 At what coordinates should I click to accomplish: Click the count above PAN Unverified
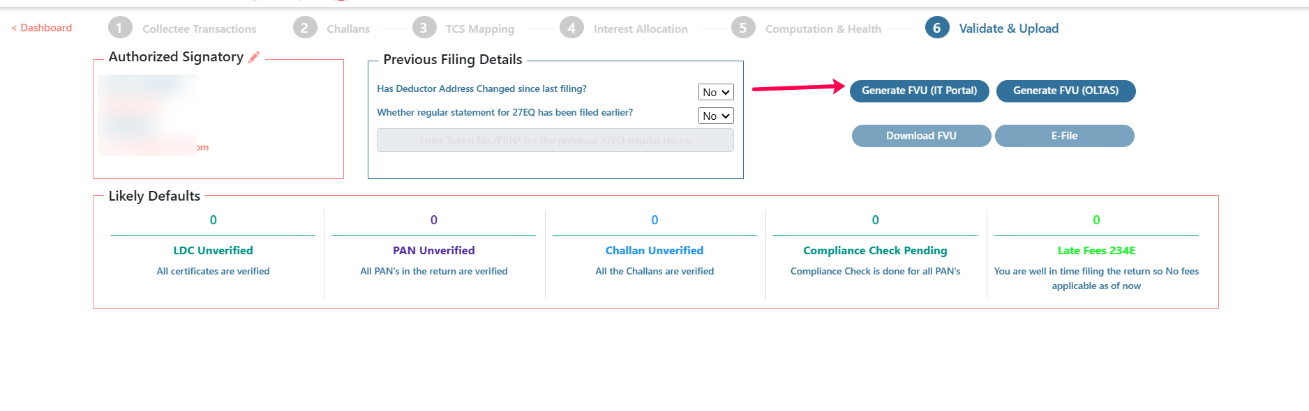pyautogui.click(x=434, y=220)
